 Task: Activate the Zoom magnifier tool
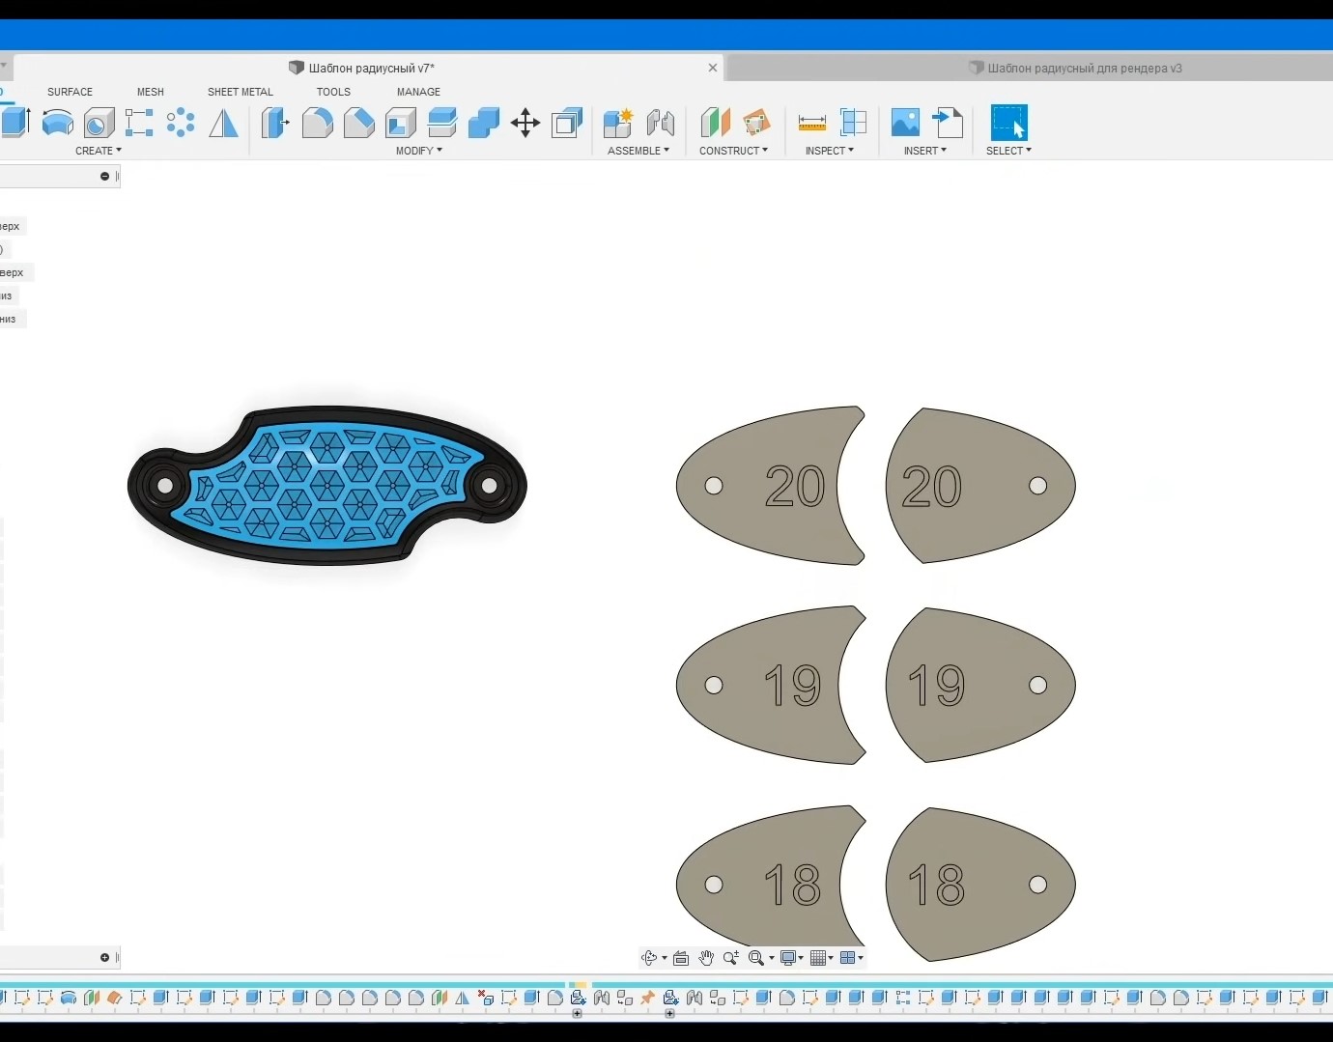coord(731,958)
